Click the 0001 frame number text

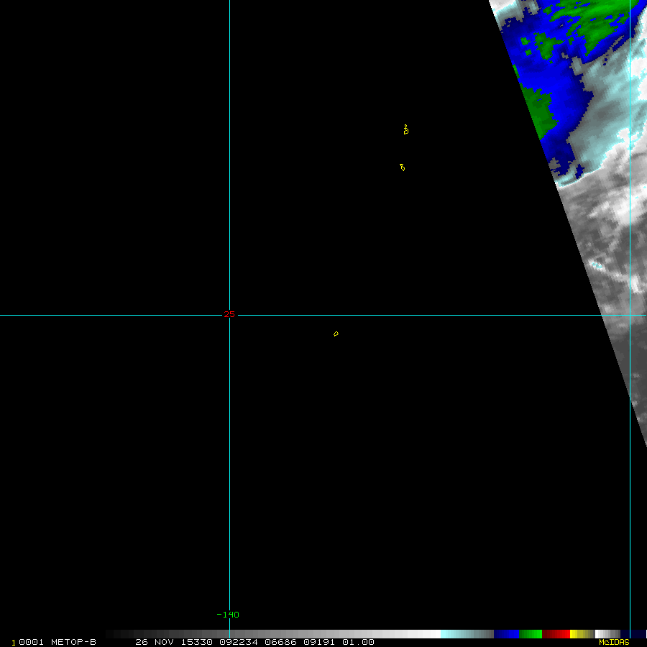pos(31,642)
